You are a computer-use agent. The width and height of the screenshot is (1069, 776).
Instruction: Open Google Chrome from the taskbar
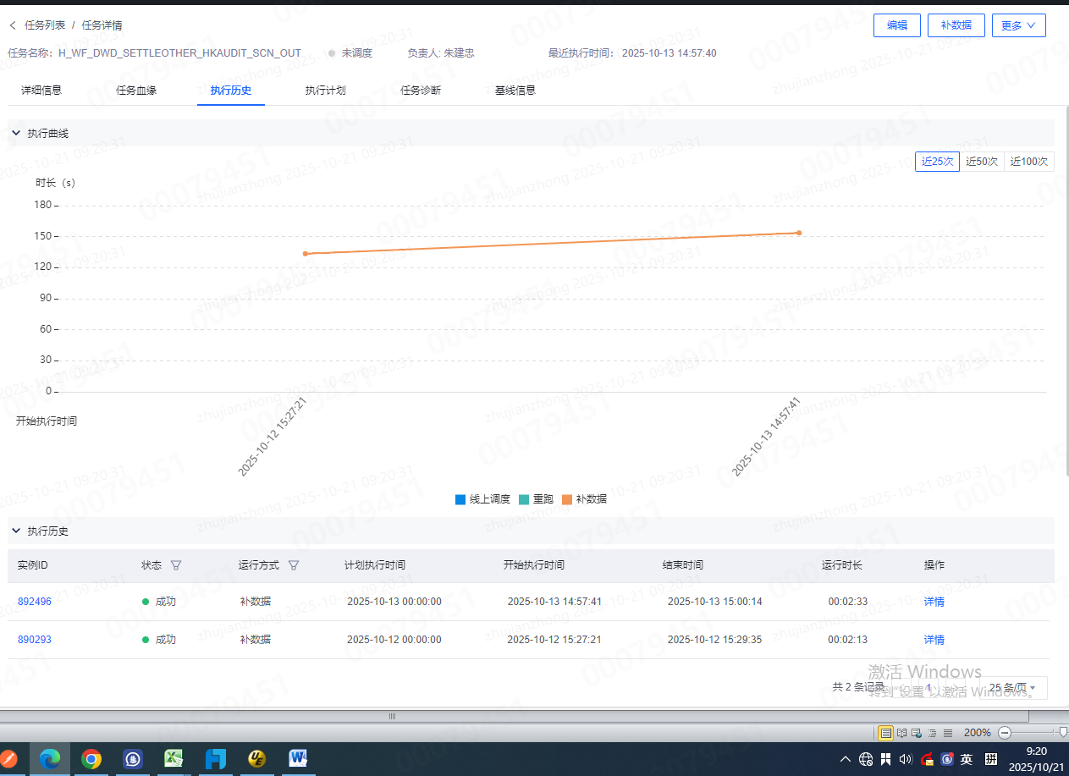click(x=91, y=759)
